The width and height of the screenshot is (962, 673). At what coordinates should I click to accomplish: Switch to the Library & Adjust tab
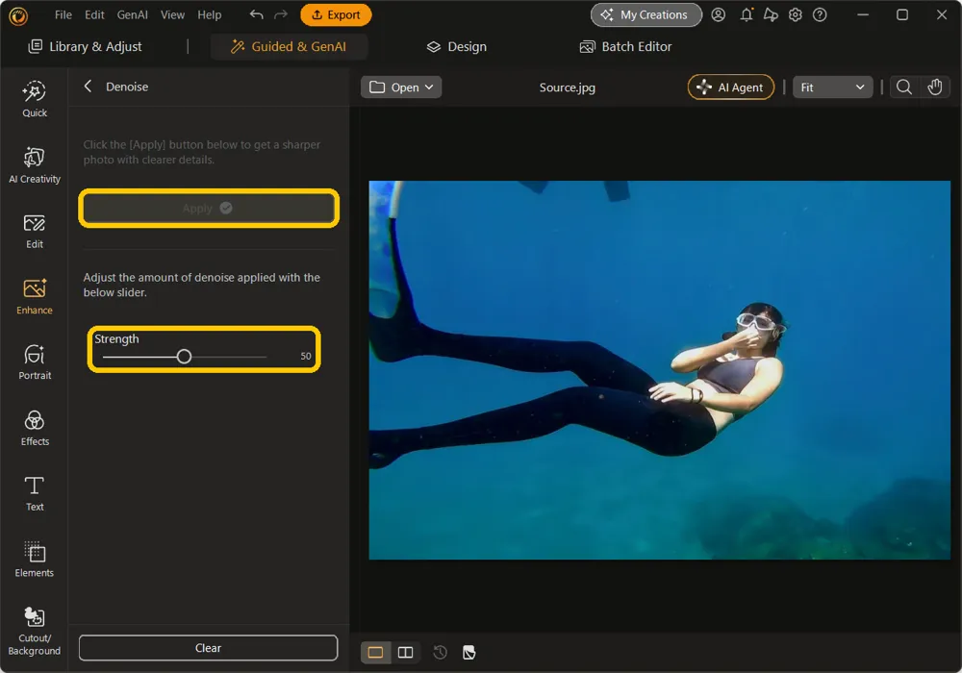tap(86, 46)
